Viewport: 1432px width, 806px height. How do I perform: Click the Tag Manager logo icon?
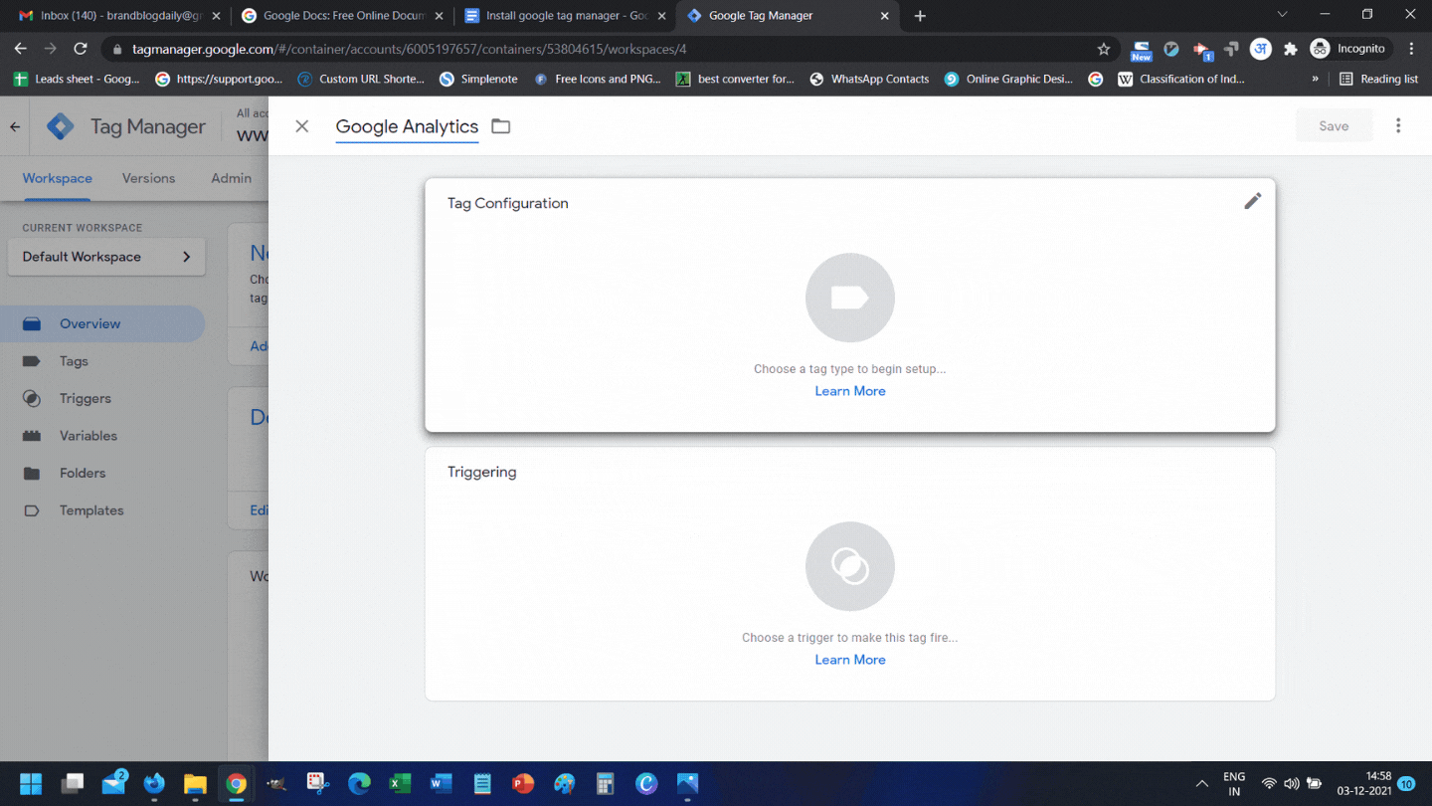(61, 126)
